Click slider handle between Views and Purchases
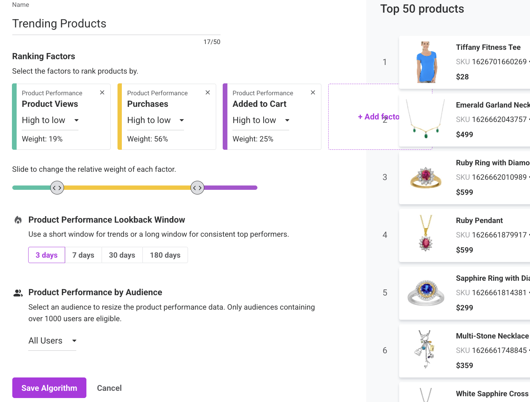This screenshot has height=402, width=530. (57, 188)
